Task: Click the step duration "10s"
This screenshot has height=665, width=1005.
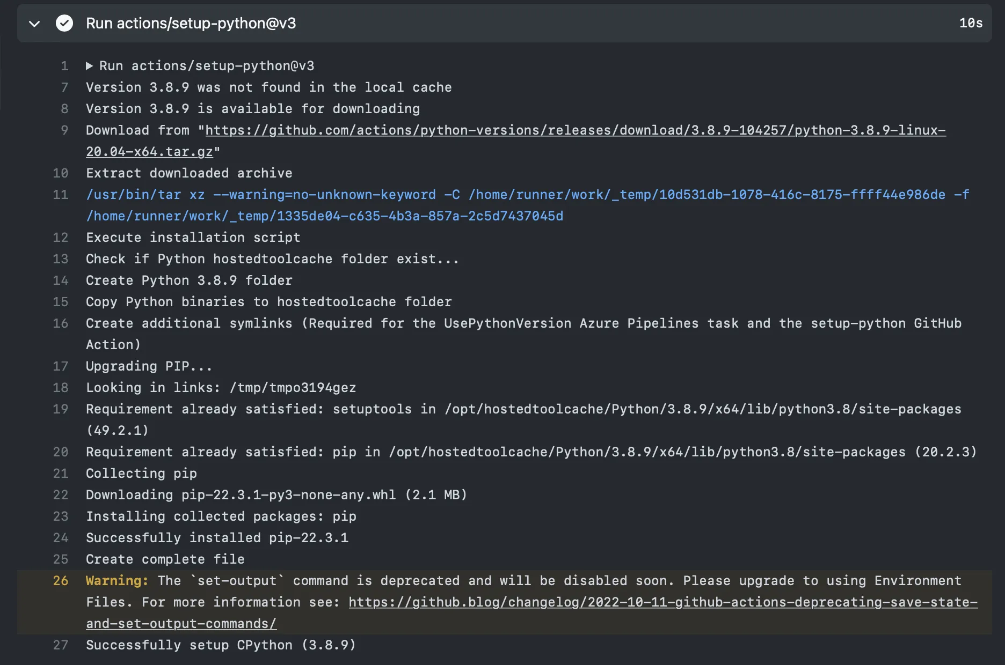Action: (971, 24)
